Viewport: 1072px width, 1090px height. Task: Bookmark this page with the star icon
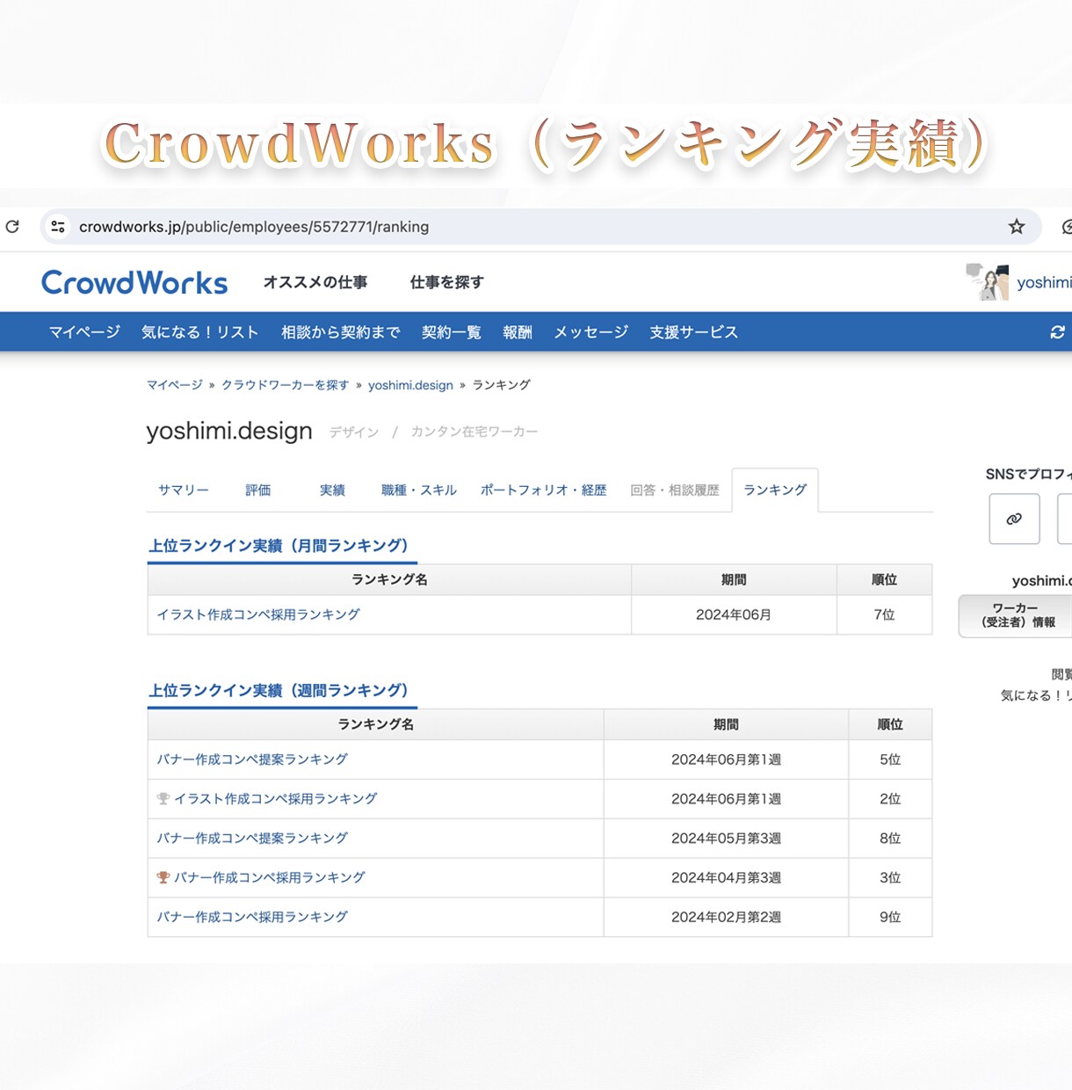click(x=1017, y=227)
